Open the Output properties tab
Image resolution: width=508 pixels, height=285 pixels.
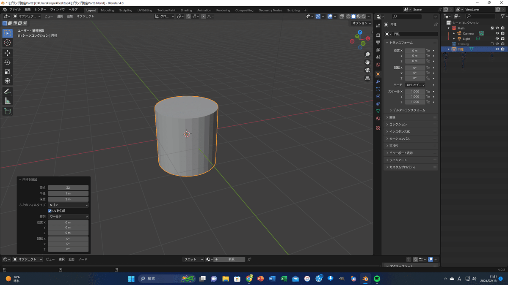pos(378,43)
